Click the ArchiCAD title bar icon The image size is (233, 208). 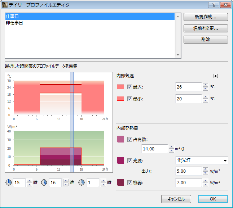[x=5, y=5]
